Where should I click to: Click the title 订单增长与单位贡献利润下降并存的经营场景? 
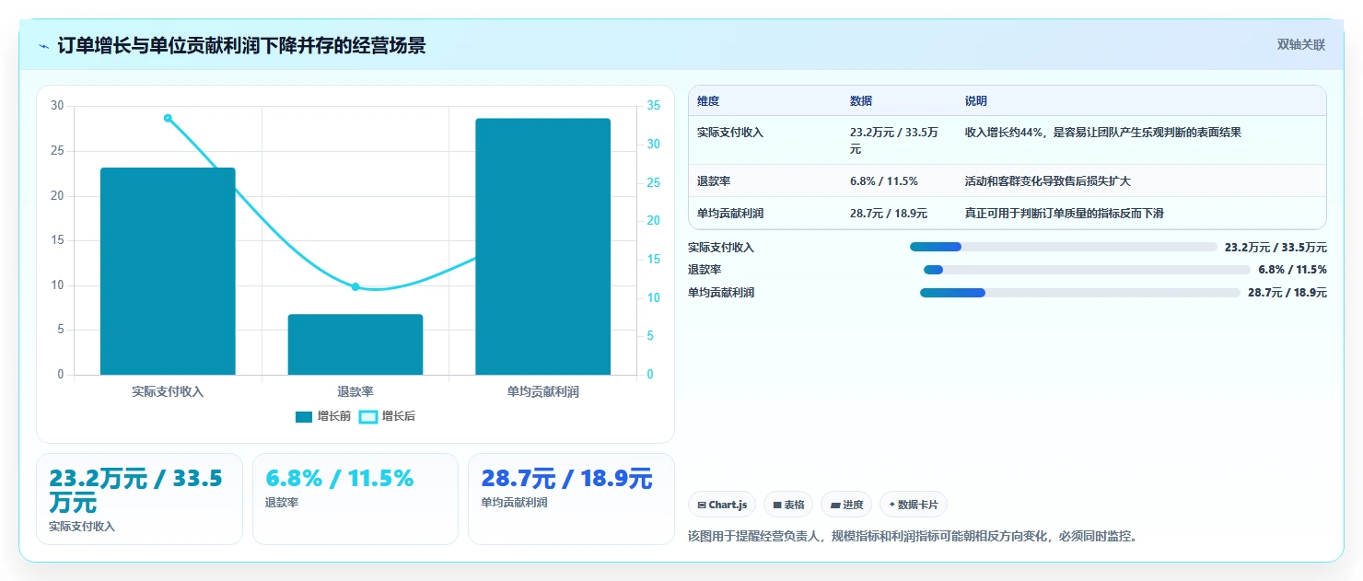pyautogui.click(x=241, y=46)
